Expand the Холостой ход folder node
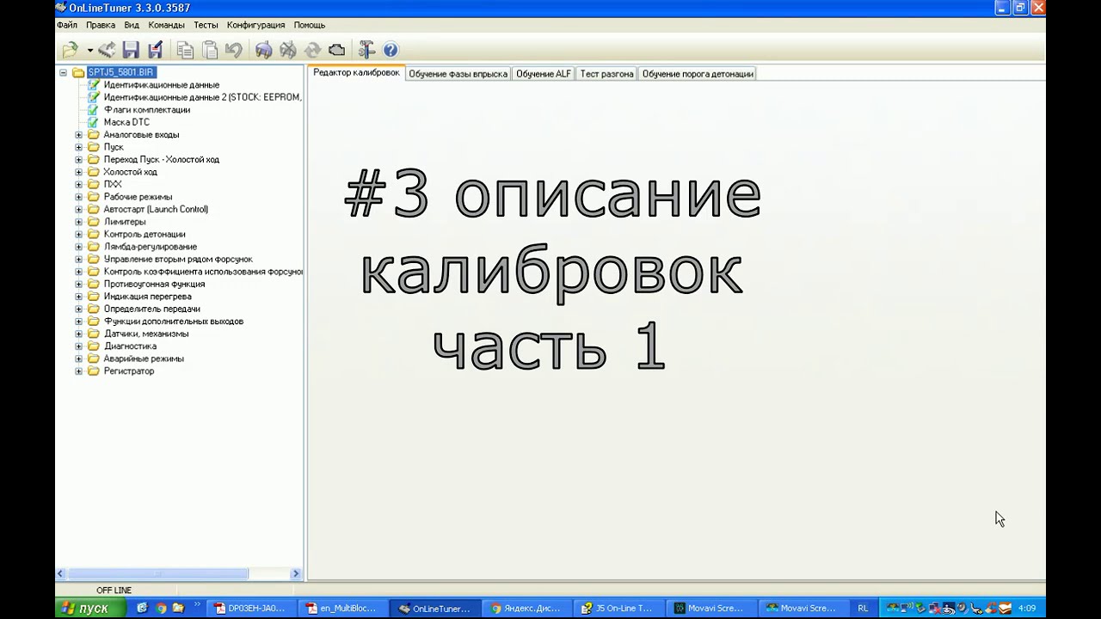 coord(79,172)
